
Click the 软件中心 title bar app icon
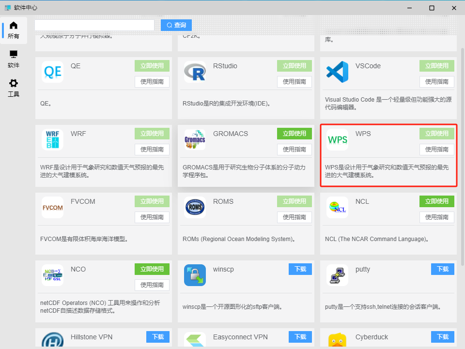(x=8, y=8)
